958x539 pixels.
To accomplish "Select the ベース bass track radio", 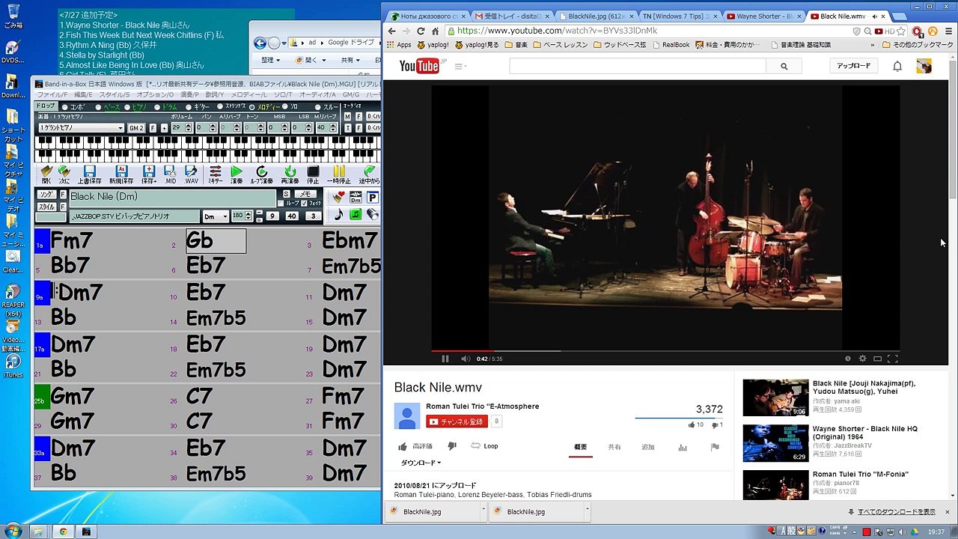I will click(98, 107).
